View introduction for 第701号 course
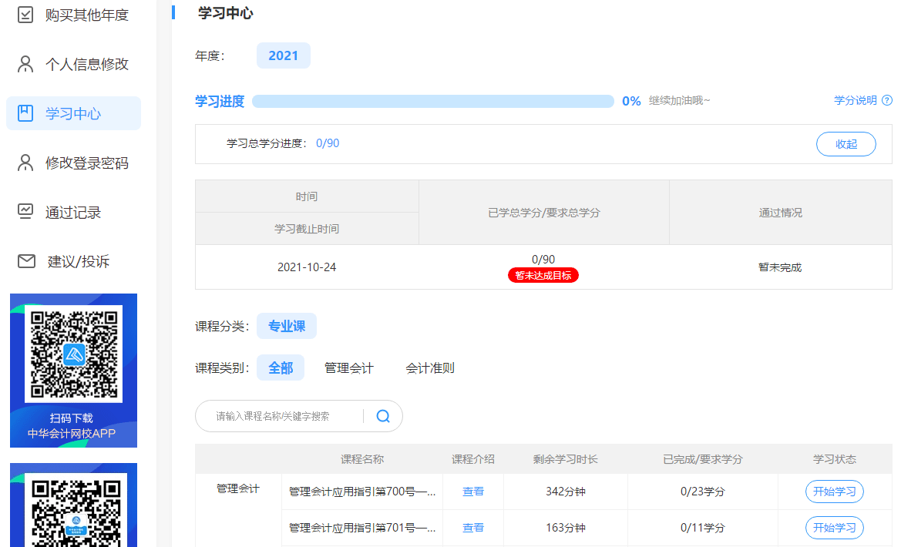Screen dimensions: 901x547 coord(473,528)
